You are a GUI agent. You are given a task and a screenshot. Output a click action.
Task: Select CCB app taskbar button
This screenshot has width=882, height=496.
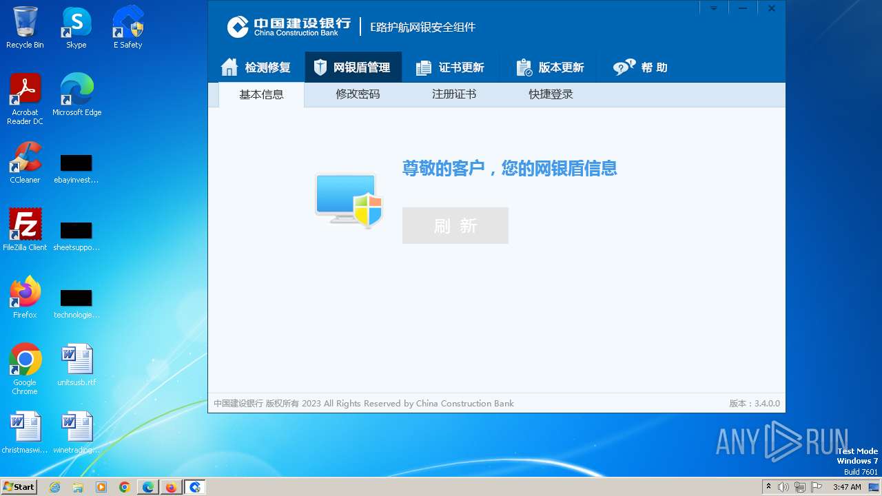point(195,487)
